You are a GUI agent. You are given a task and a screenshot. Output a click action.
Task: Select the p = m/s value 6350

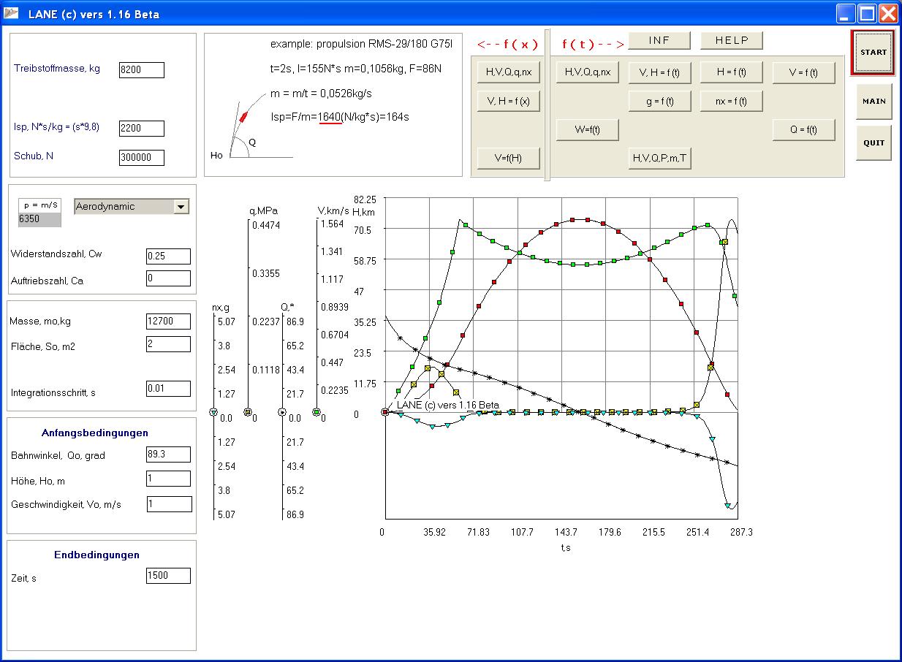[39, 218]
